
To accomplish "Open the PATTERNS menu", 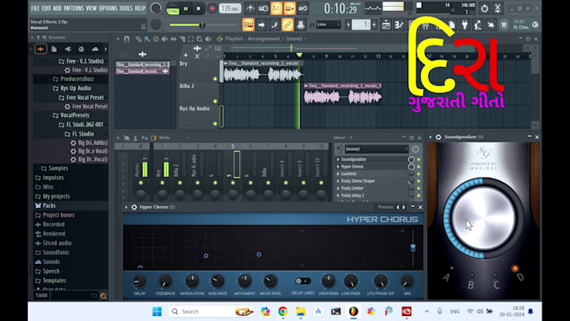I will click(x=74, y=8).
